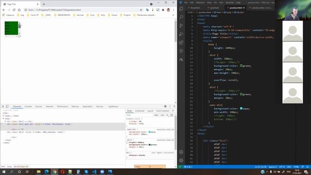Click the Windows Start button
The height and width of the screenshot is (175, 311).
coord(4,172)
